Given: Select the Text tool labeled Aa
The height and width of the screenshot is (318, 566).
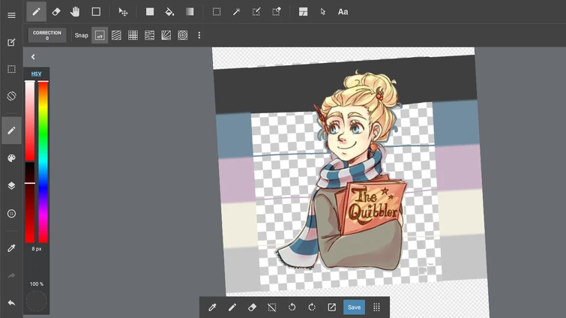Looking at the screenshot, I should 343,12.
